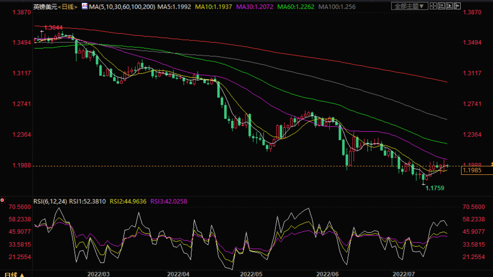
Task: Select the magenta MA30 value label
Action: 254,7
